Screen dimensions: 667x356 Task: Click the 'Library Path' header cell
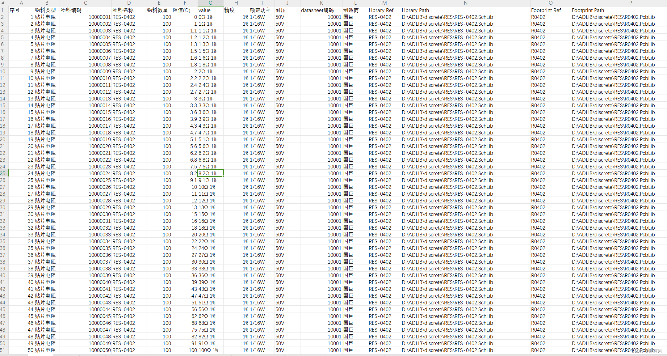(x=415, y=10)
